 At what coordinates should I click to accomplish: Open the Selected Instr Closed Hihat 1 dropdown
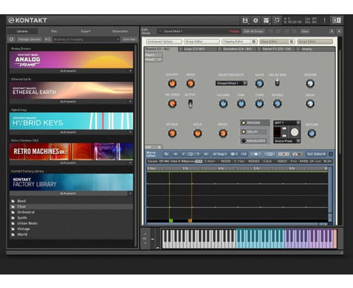coord(231,83)
